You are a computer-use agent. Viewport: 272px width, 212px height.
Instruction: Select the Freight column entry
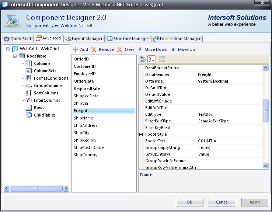104,111
